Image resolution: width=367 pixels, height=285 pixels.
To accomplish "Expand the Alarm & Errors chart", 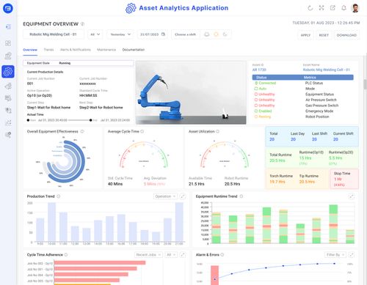I will tap(352, 255).
